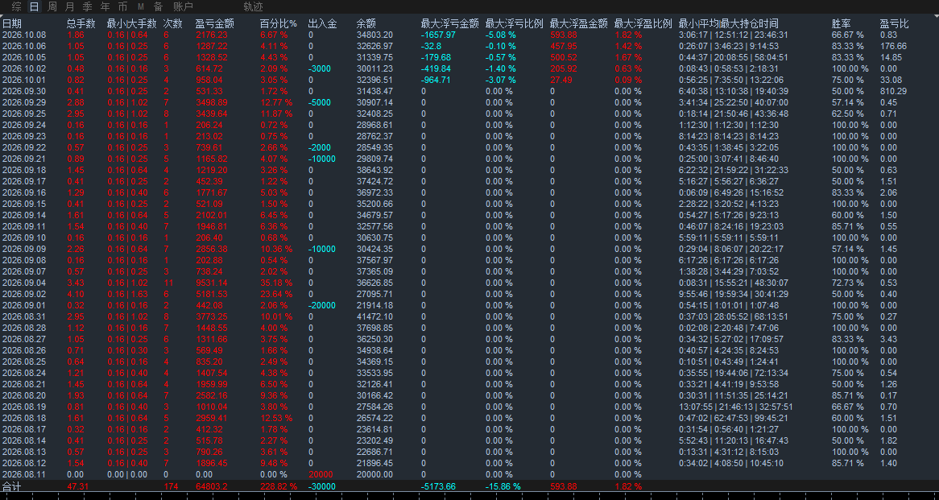
Task: Sort by the 盈亏比 column header
Action: (894, 24)
